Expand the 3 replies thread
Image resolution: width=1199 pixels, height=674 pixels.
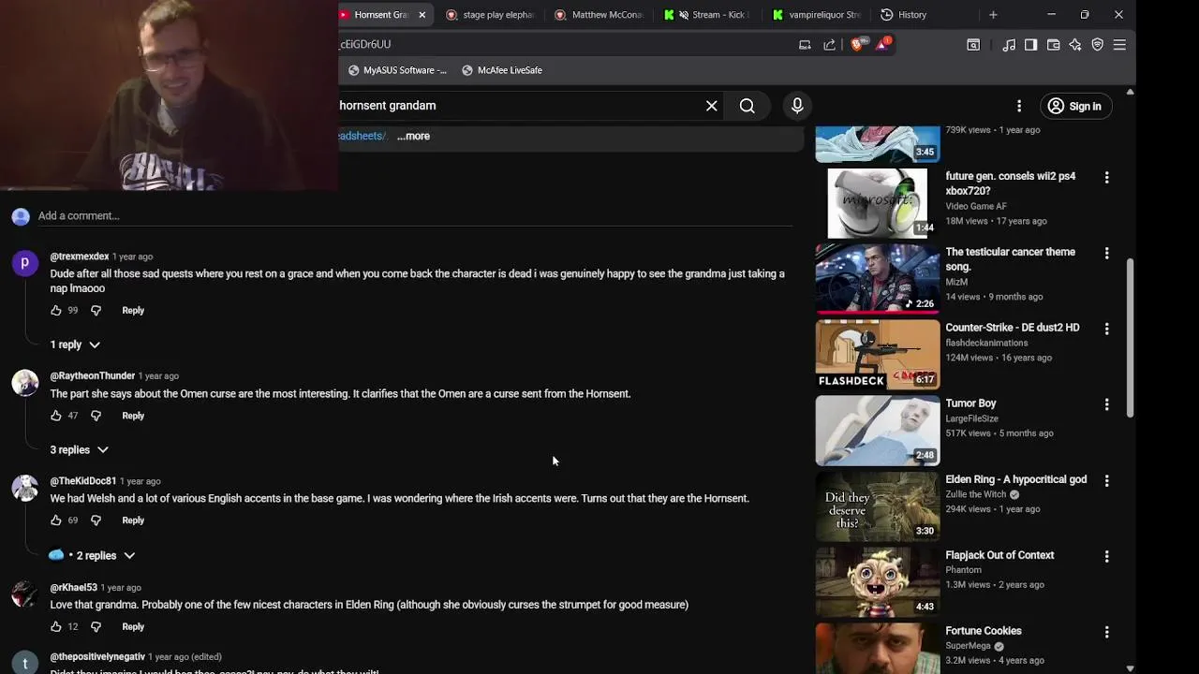(79, 450)
